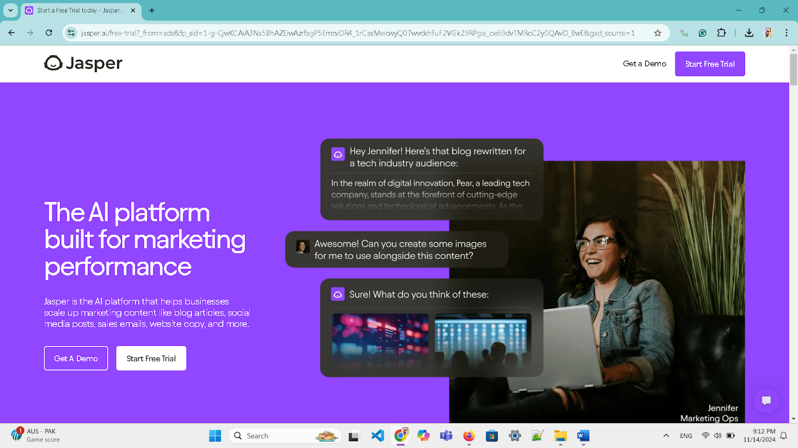Screen dimensions: 798x448
Task: Click purple Start Free Trial header button
Action: pyautogui.click(x=710, y=64)
